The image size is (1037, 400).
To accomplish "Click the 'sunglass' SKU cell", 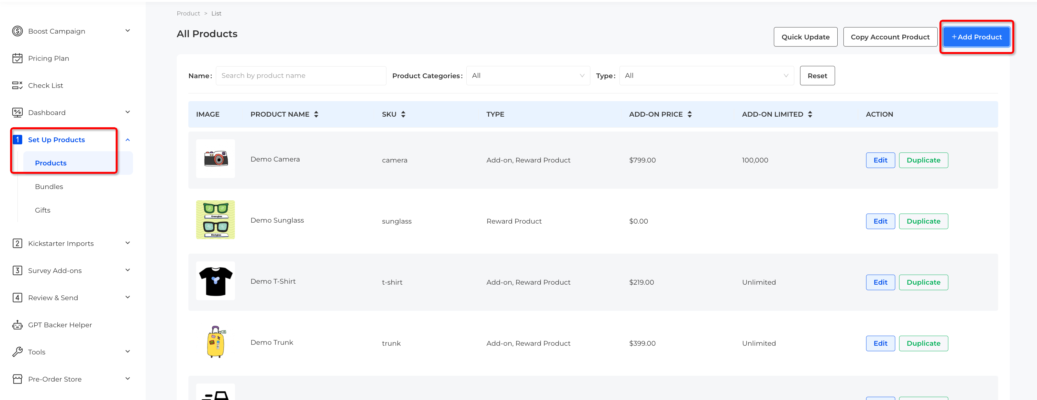I will point(396,221).
